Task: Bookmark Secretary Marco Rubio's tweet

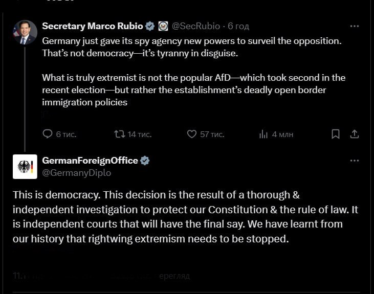Action: pyautogui.click(x=336, y=134)
